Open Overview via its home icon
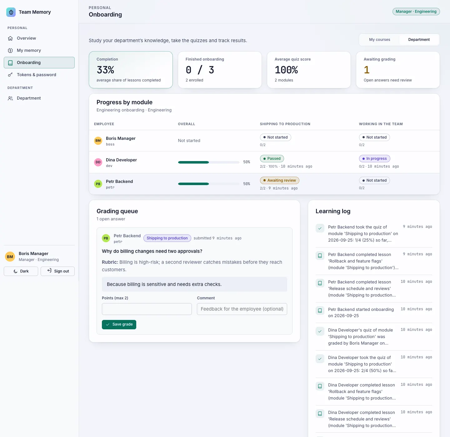 click(10, 38)
